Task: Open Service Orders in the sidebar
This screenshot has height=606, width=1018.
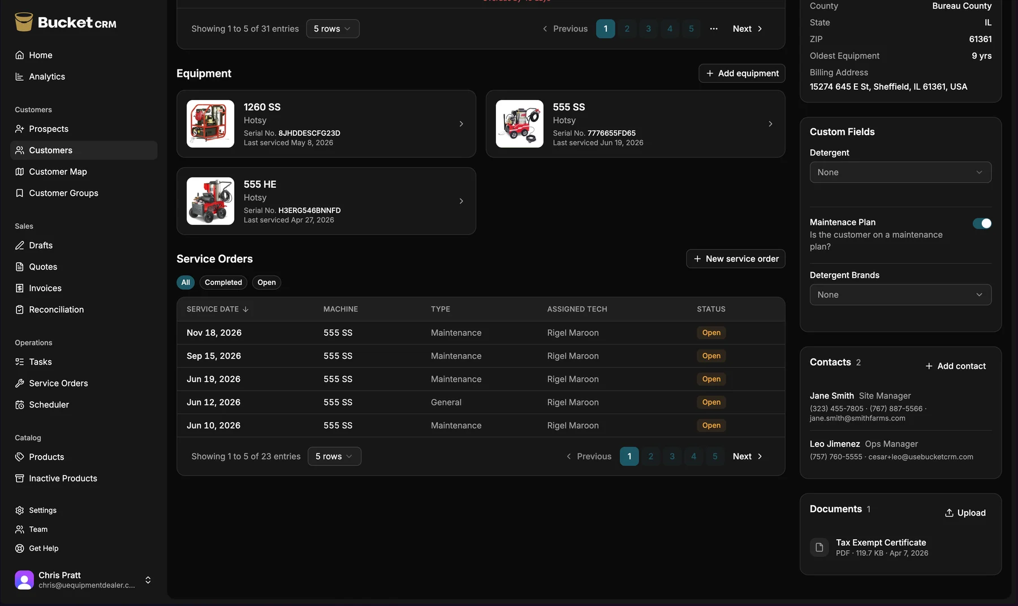Action: (x=84, y=383)
